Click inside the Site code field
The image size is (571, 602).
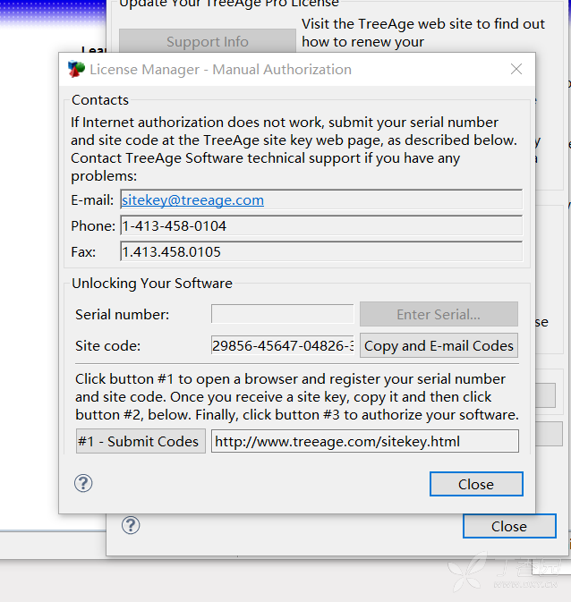tap(282, 345)
